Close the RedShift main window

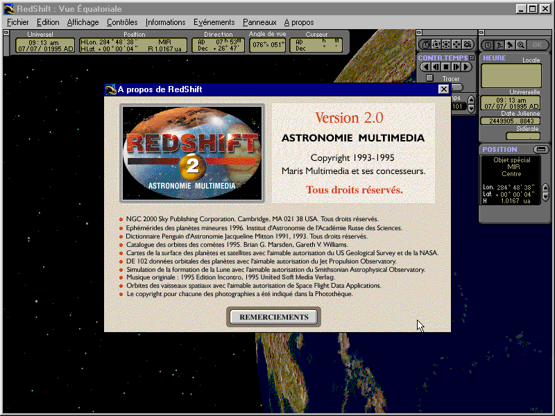point(545,9)
